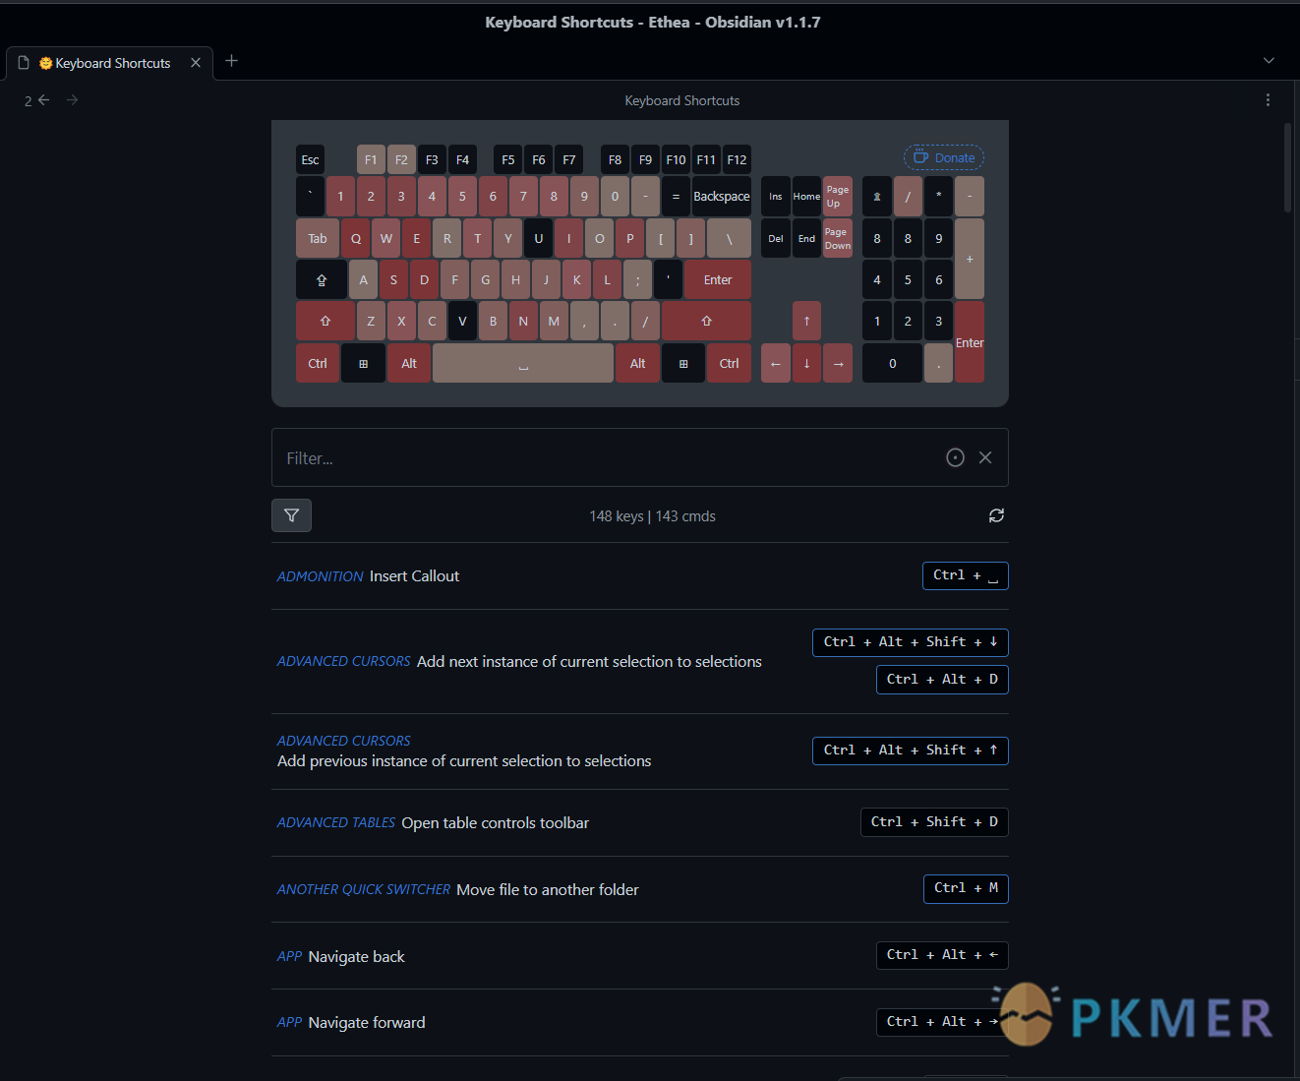The width and height of the screenshot is (1300, 1081).
Task: Click the Ctrl + Shift + D hotkey badge
Action: click(934, 822)
